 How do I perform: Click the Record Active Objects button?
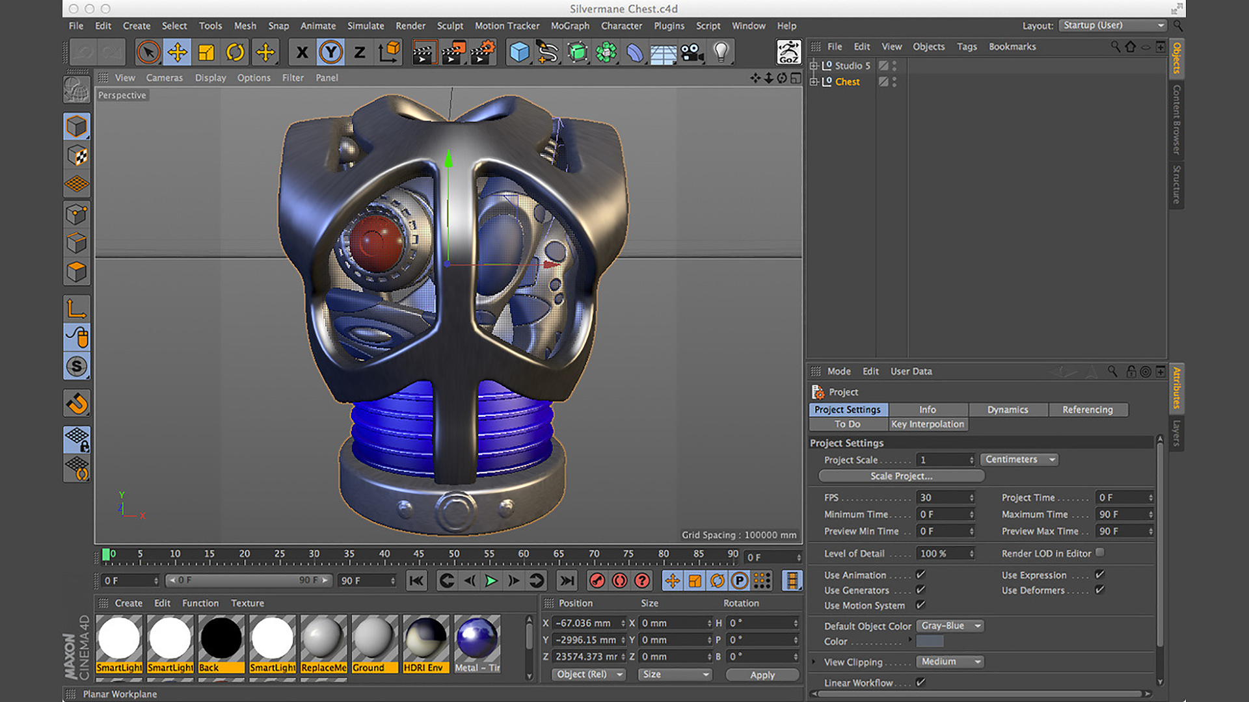(x=597, y=580)
